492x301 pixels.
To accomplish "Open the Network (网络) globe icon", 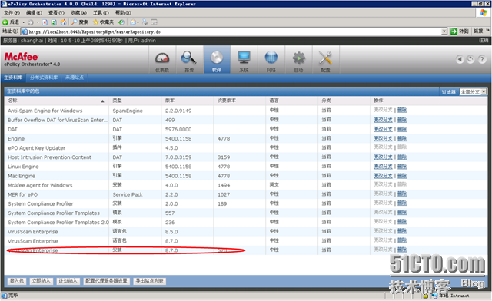I will 271,61.
